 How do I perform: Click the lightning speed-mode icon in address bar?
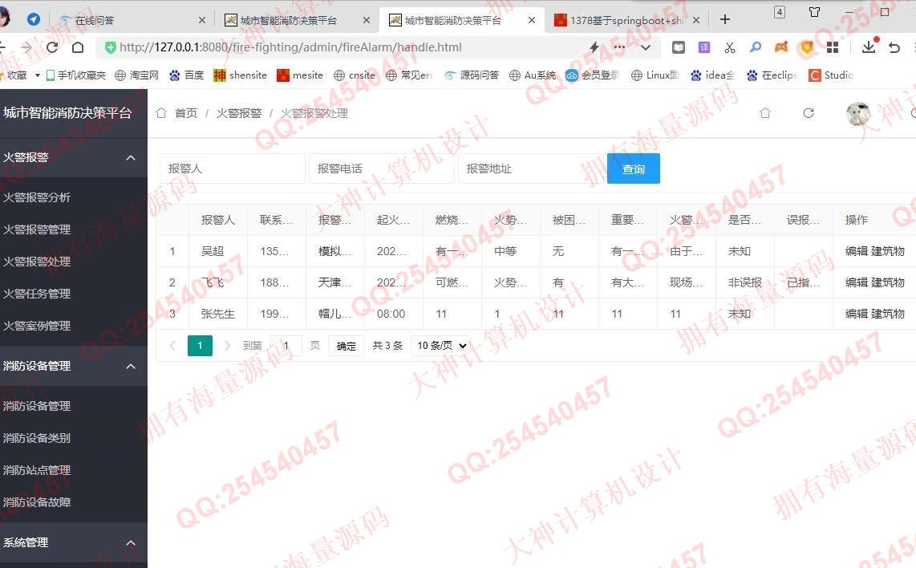point(594,47)
